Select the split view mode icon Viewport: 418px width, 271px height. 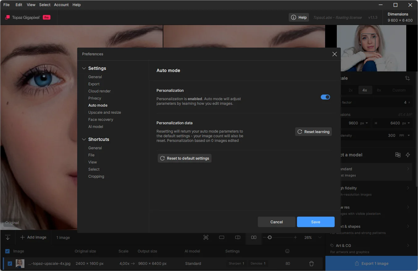[x=238, y=237]
